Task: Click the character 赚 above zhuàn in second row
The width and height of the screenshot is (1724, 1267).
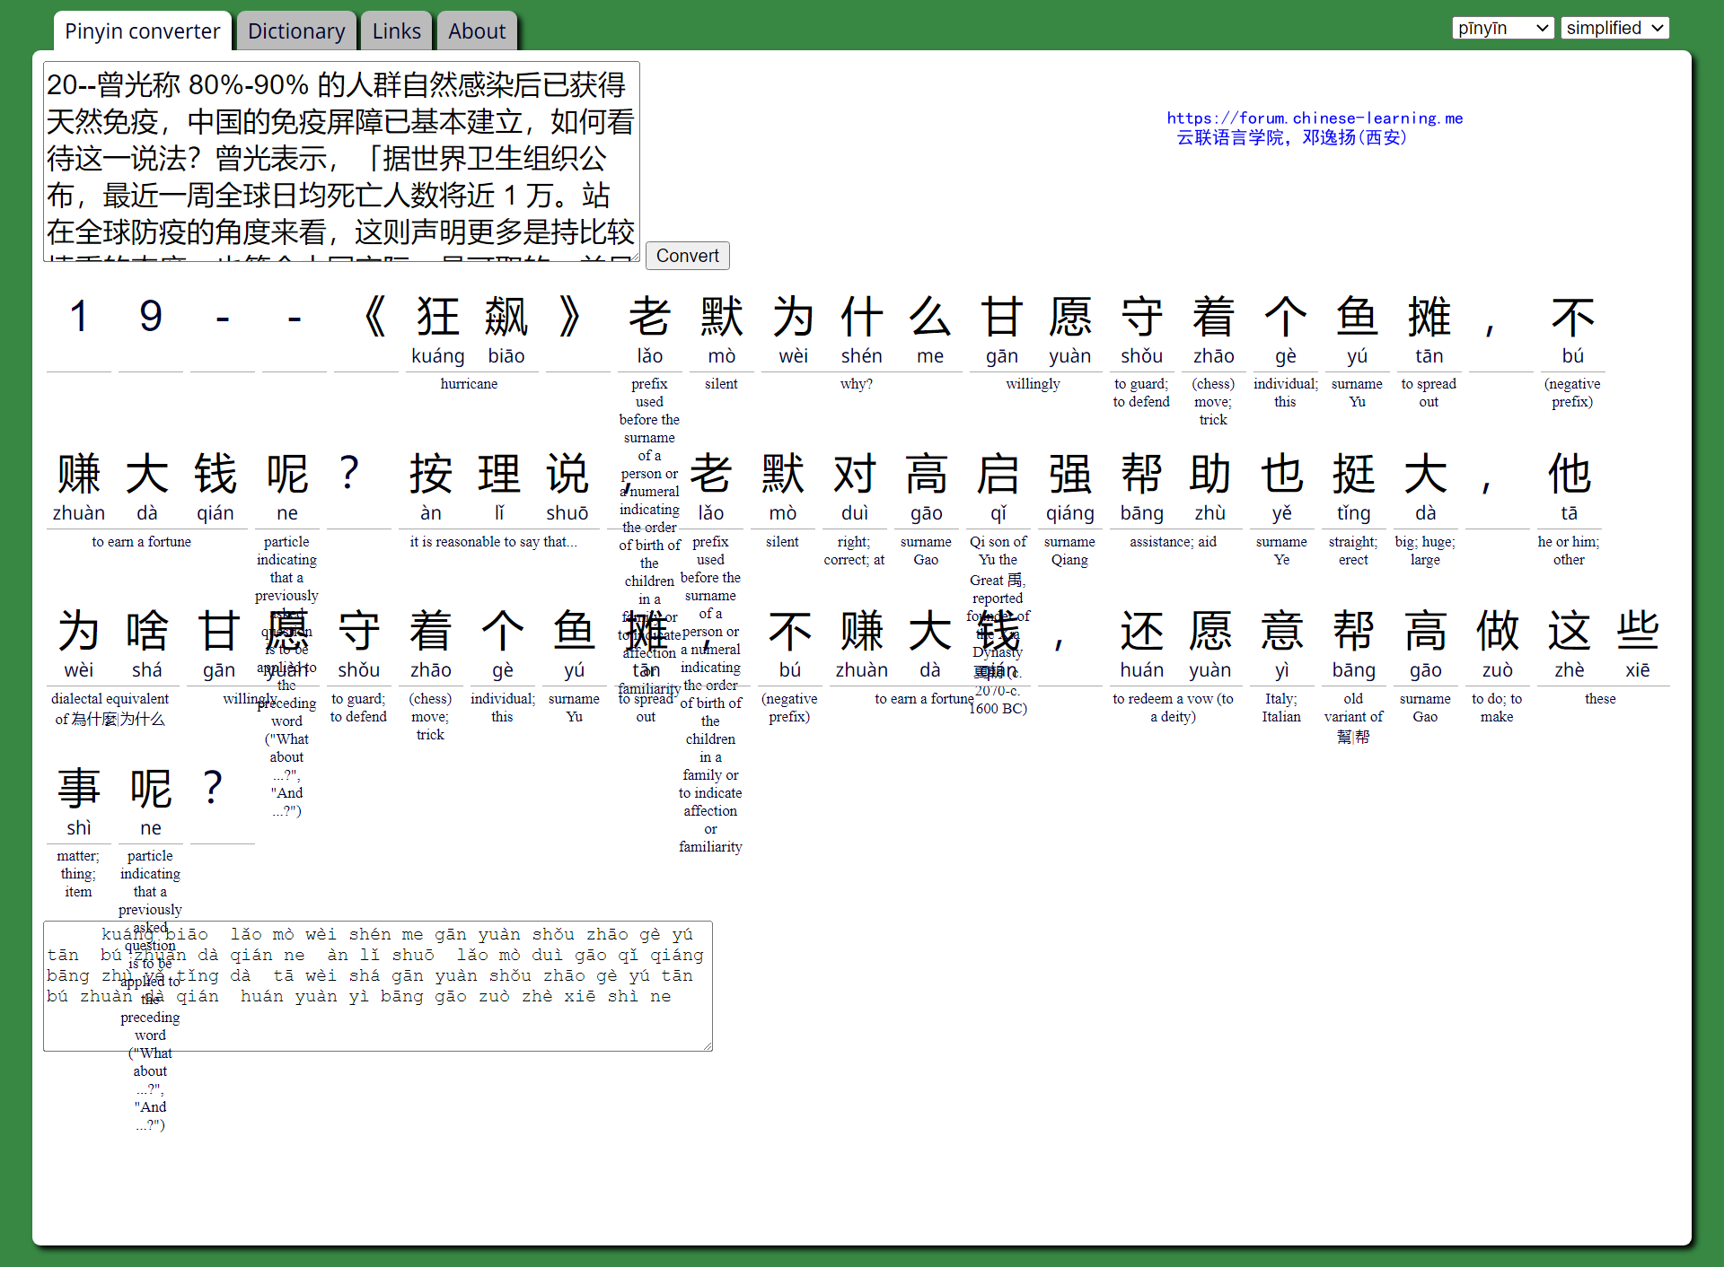Action: 79,474
